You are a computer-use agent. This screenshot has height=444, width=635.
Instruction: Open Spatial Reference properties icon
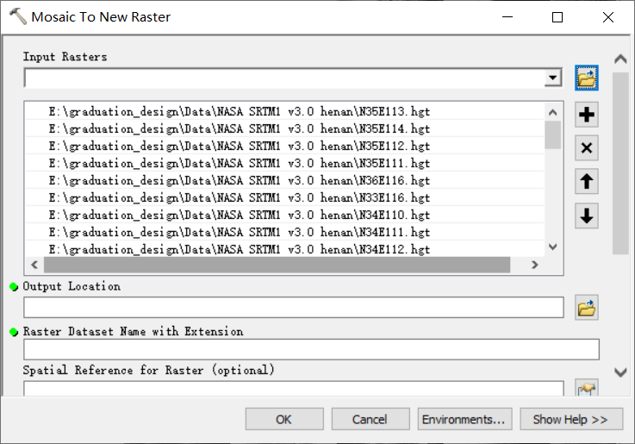(587, 389)
